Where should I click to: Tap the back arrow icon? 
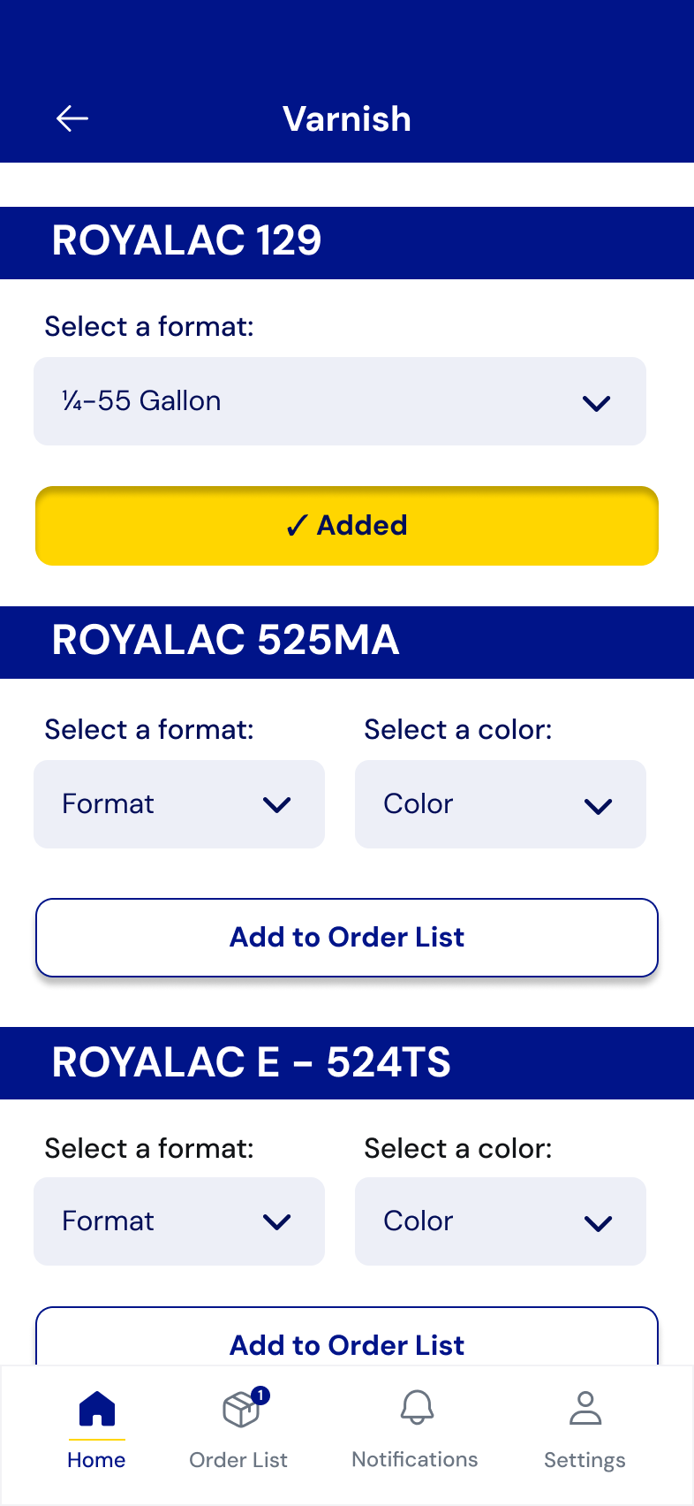coord(72,118)
